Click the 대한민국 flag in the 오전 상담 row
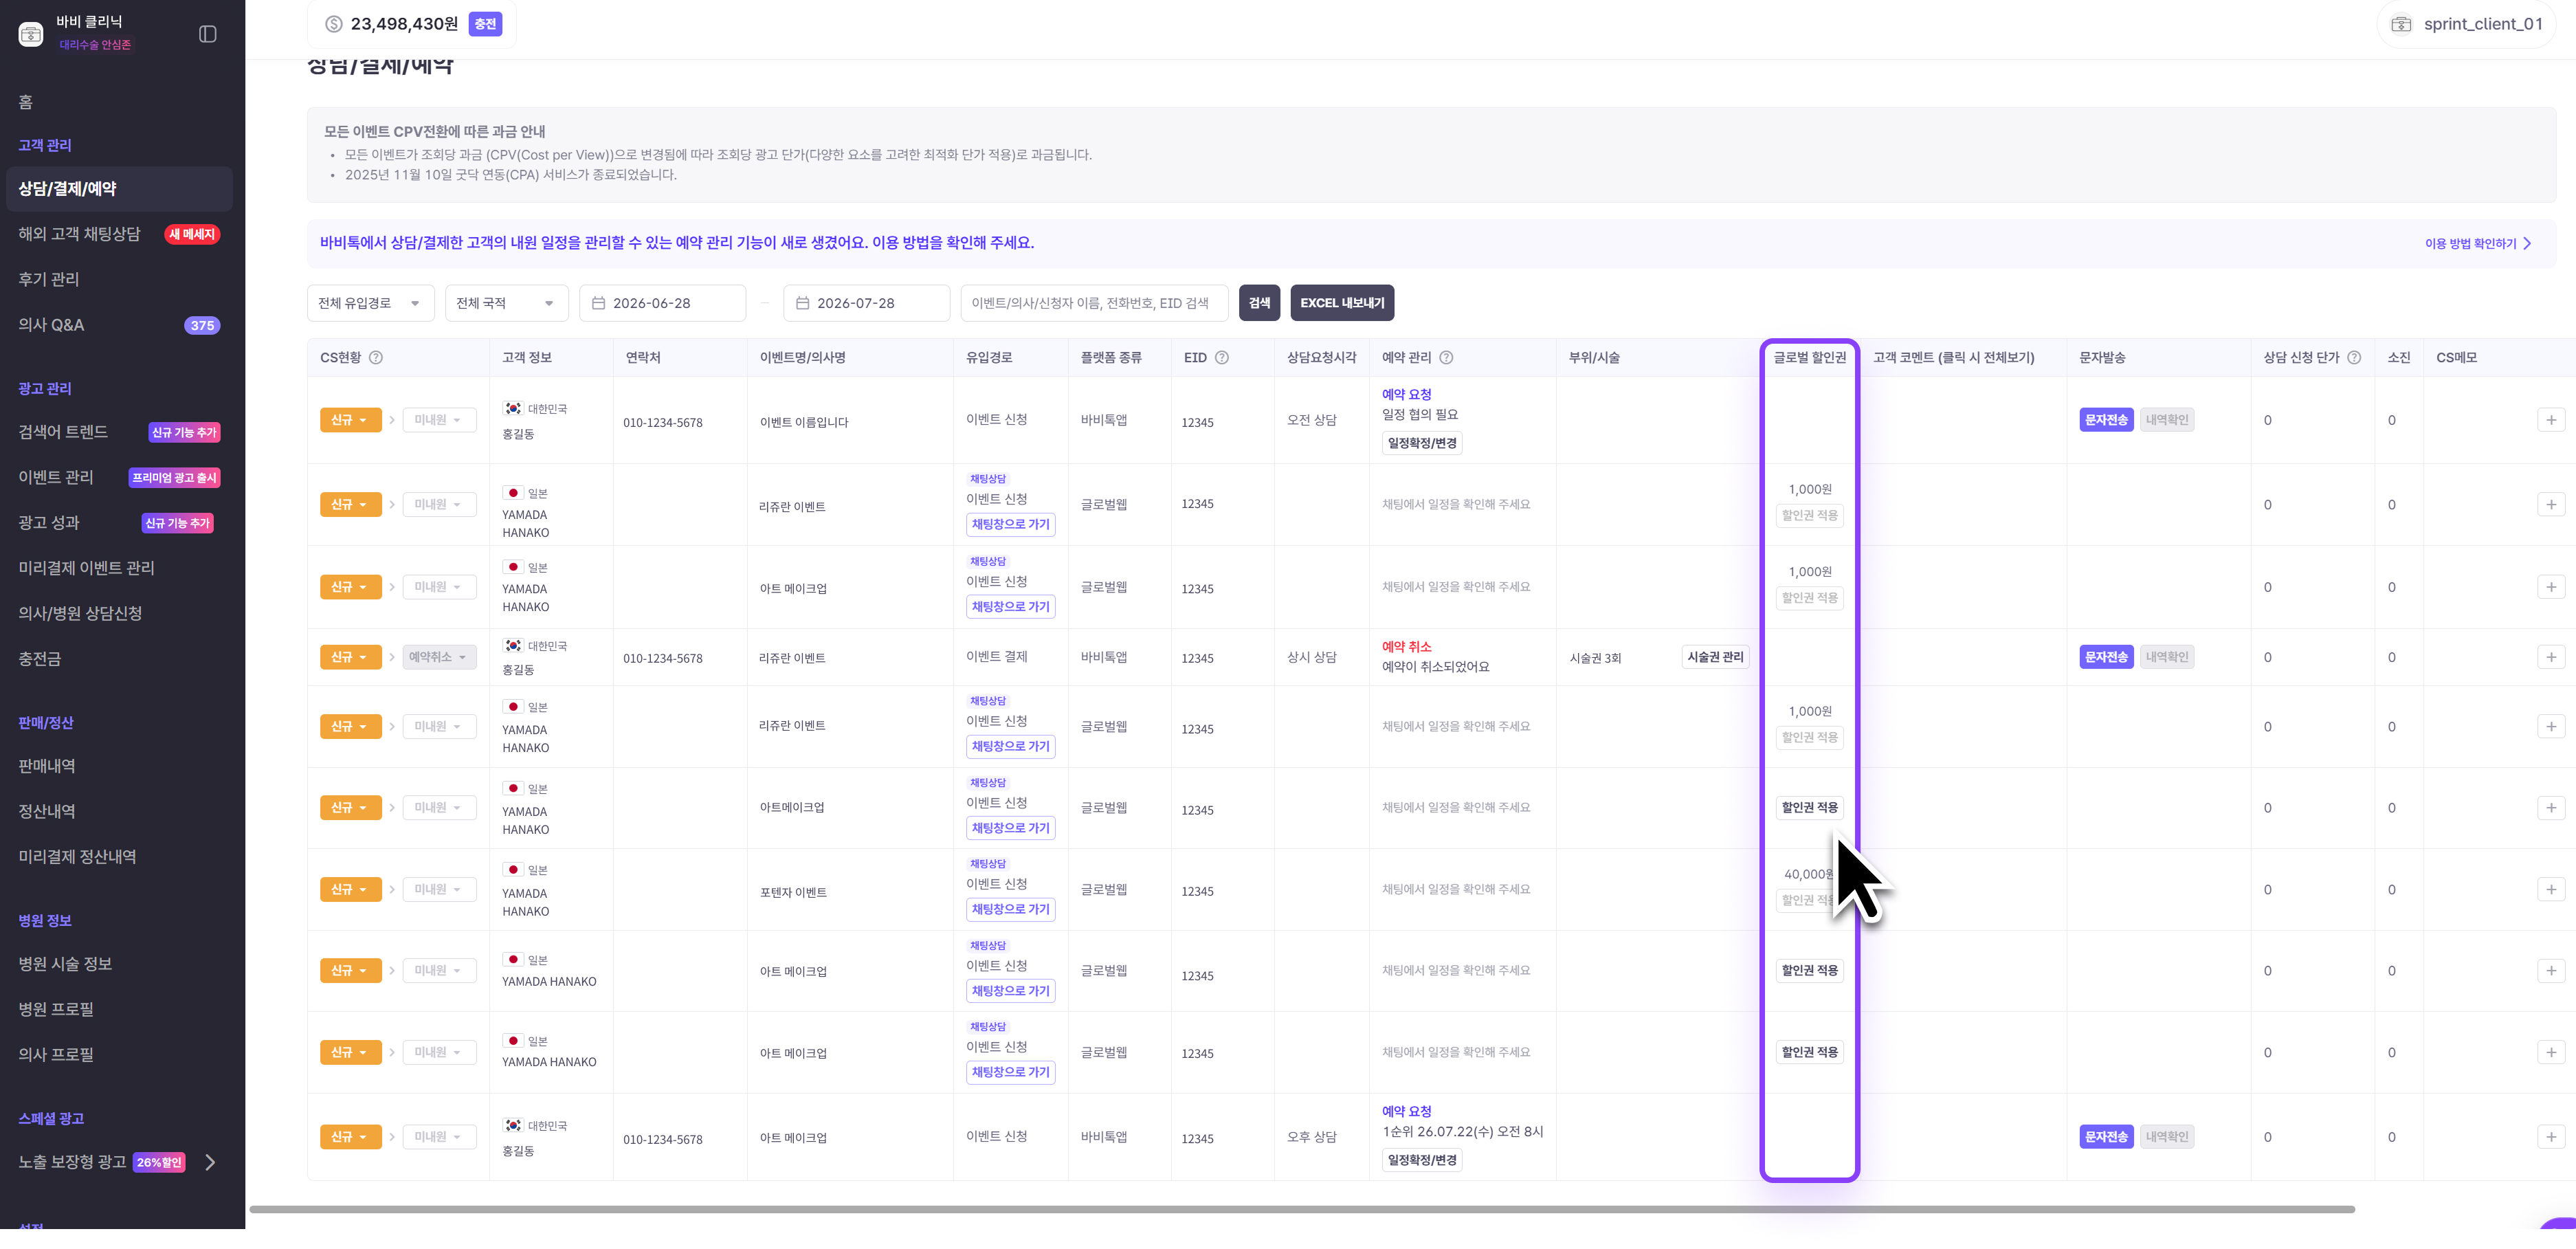This screenshot has height=1249, width=2576. (513, 409)
